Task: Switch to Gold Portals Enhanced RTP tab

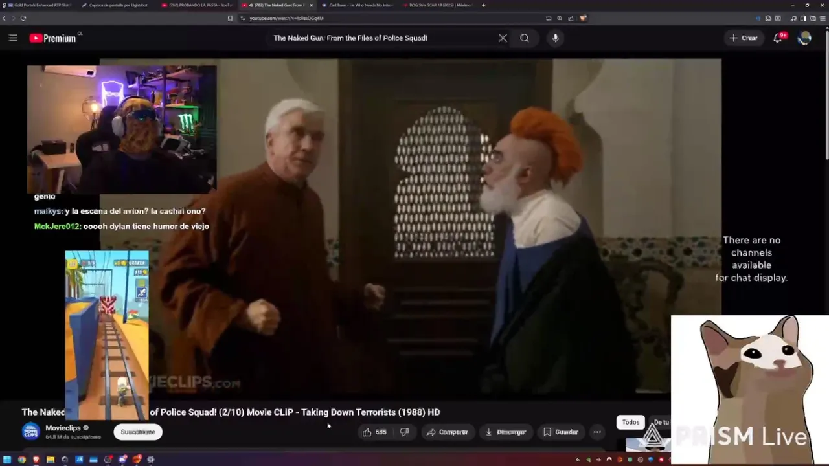Action: click(39, 5)
